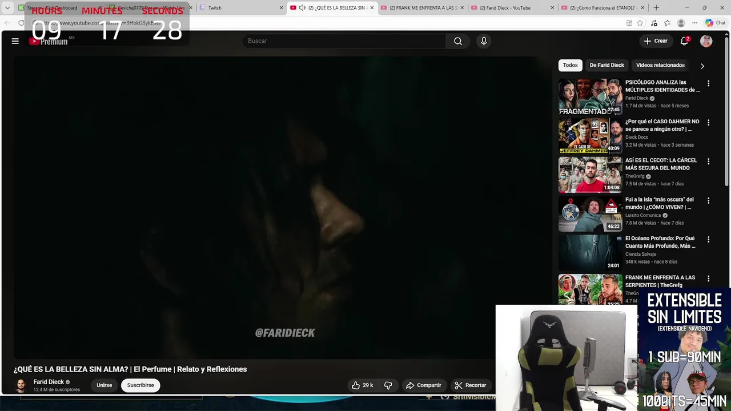The image size is (731, 411).
Task: Open the YouTube guide hamburger menu
Action: click(15, 41)
